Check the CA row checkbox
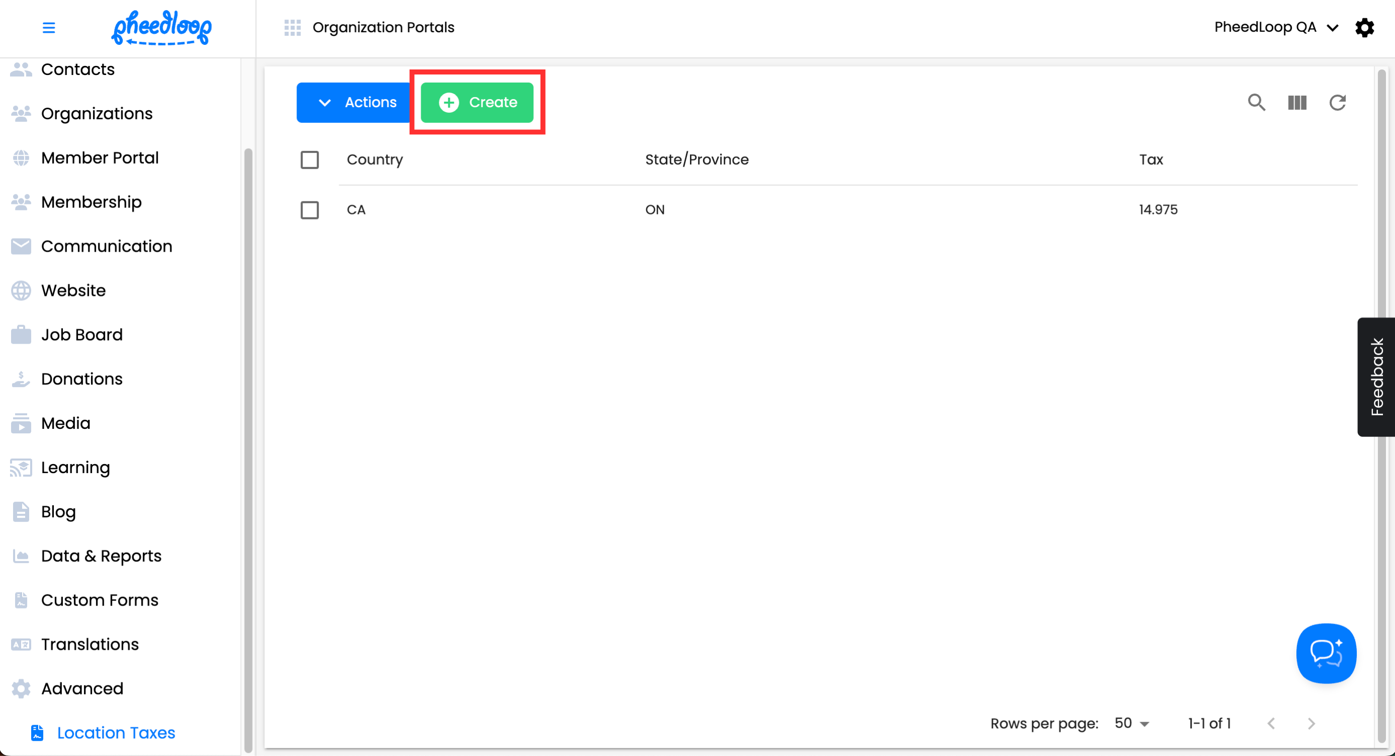Screen dimensions: 1395x756 coord(310,210)
